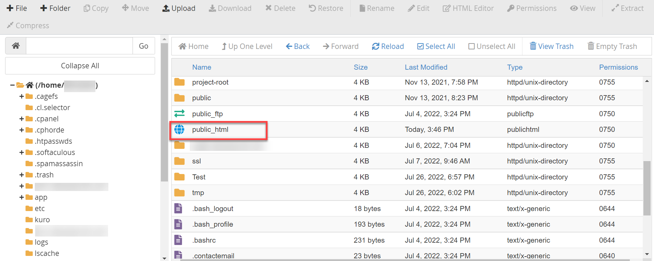
Task: Click the .bash_profile file icon
Action: (x=178, y=224)
